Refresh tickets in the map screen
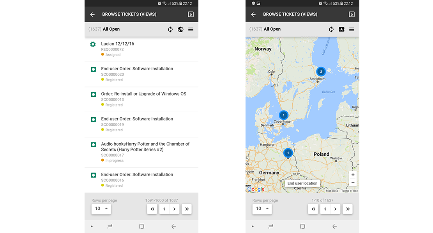This screenshot has width=433, height=233. [331, 30]
